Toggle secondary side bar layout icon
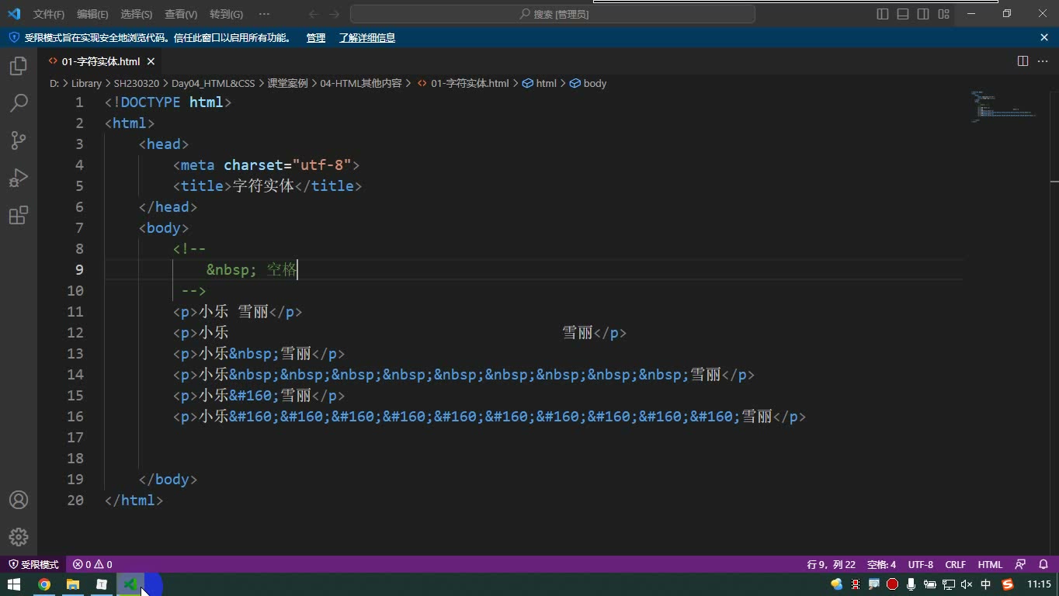This screenshot has width=1059, height=596. tap(923, 14)
